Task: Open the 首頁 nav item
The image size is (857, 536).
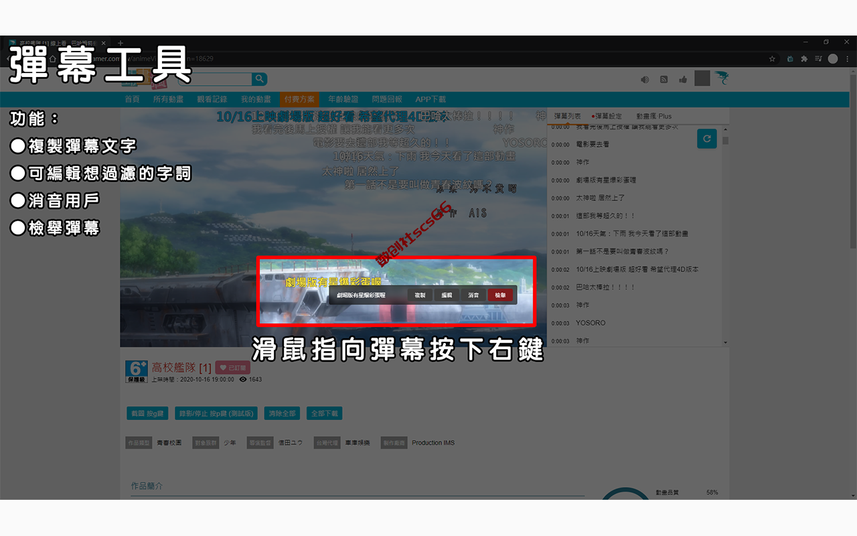Action: coord(132,99)
